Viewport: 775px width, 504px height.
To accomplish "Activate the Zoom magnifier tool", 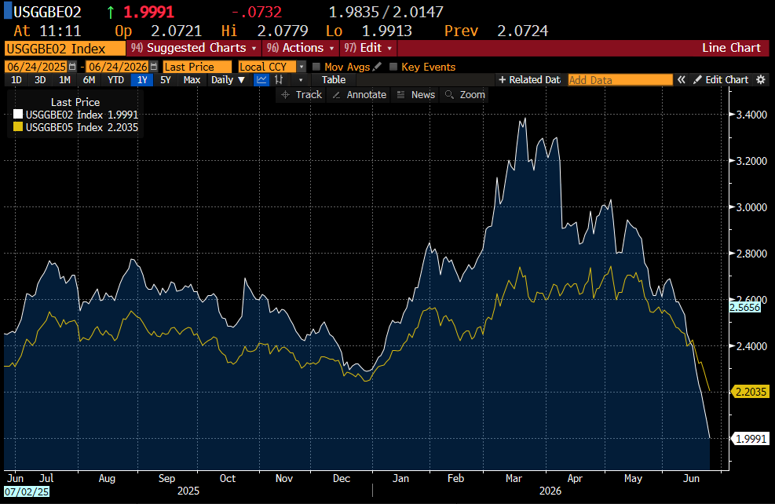I will (x=465, y=94).
